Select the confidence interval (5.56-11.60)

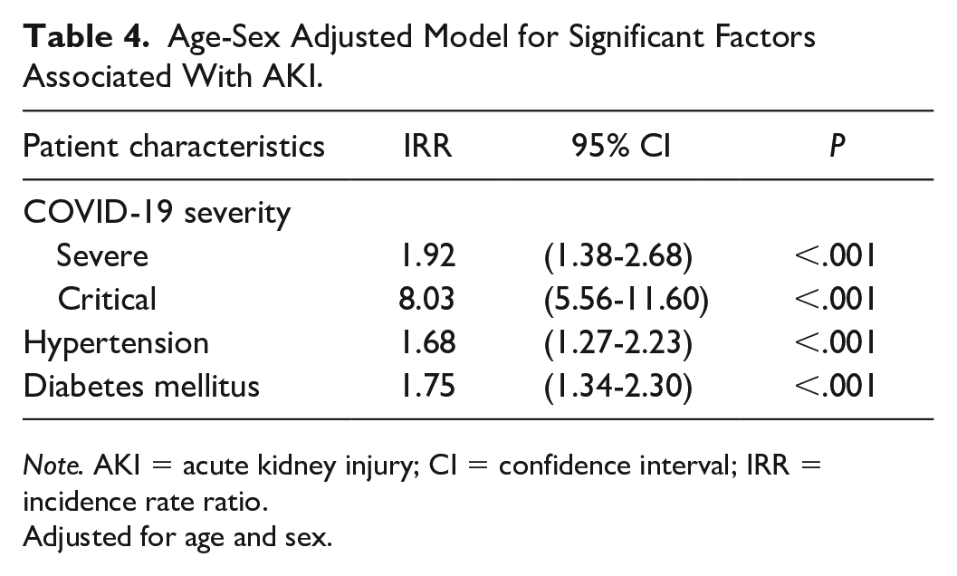(627, 300)
